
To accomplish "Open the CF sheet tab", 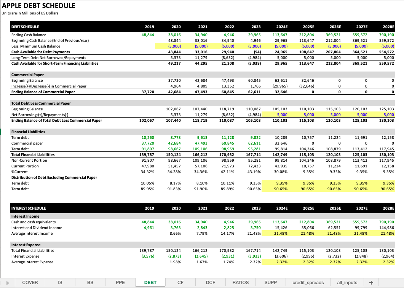I will tap(180, 282).
